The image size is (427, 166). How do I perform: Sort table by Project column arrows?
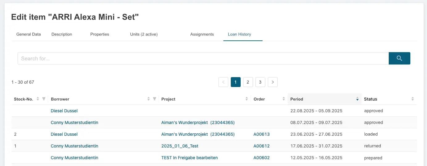pos(247,99)
